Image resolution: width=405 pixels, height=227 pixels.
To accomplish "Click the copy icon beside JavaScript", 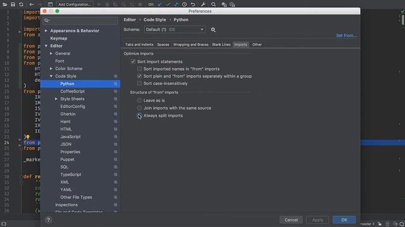I will (115, 137).
